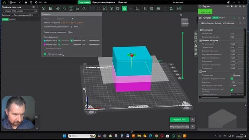249x140 pixels.
Task: Toggle Сохранить checkbox for Нижняя часть
Action: (59, 44)
